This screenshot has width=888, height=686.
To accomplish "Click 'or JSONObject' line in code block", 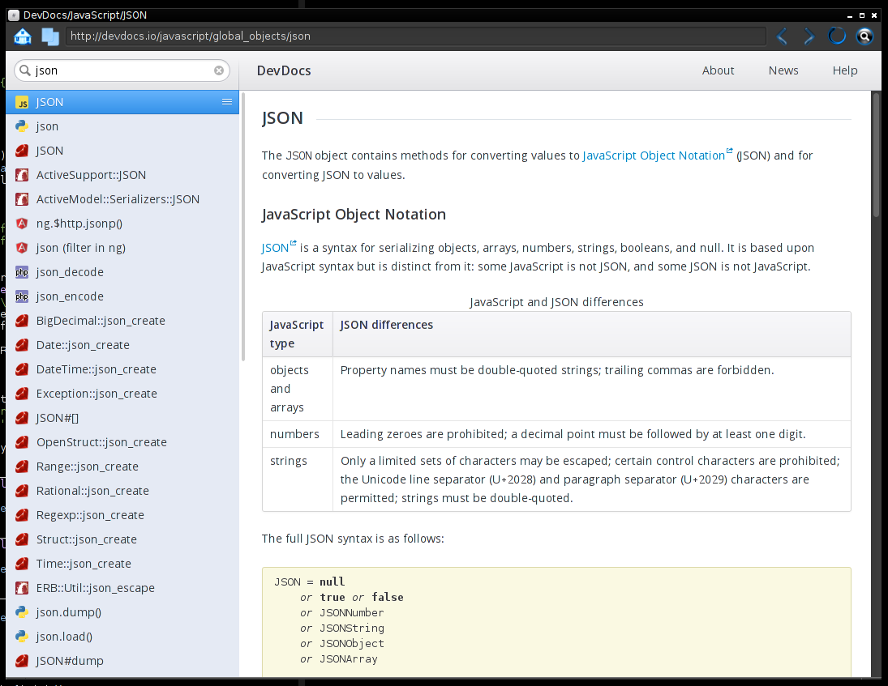I will [342, 644].
